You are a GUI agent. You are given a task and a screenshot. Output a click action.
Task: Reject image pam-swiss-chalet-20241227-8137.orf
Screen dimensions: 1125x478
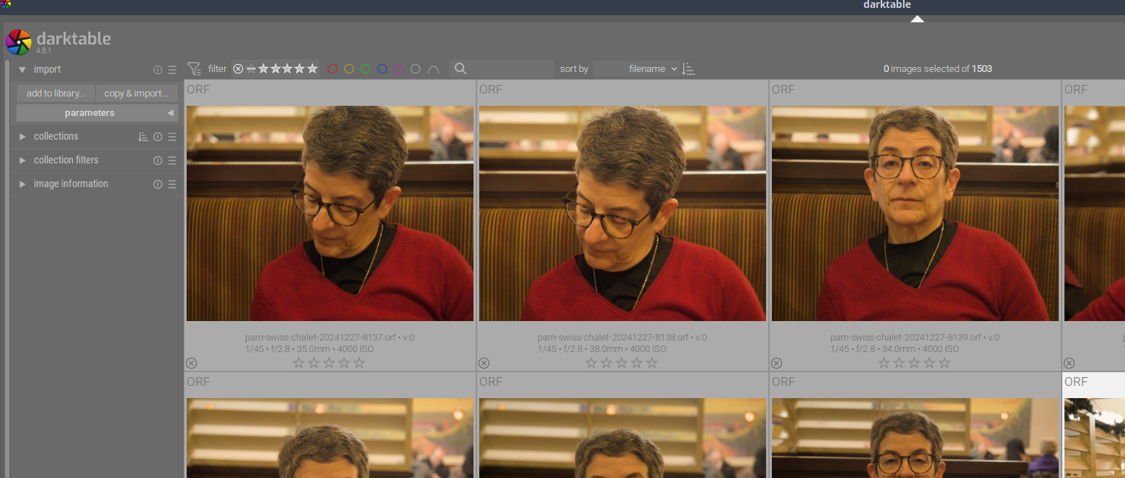[x=191, y=363]
